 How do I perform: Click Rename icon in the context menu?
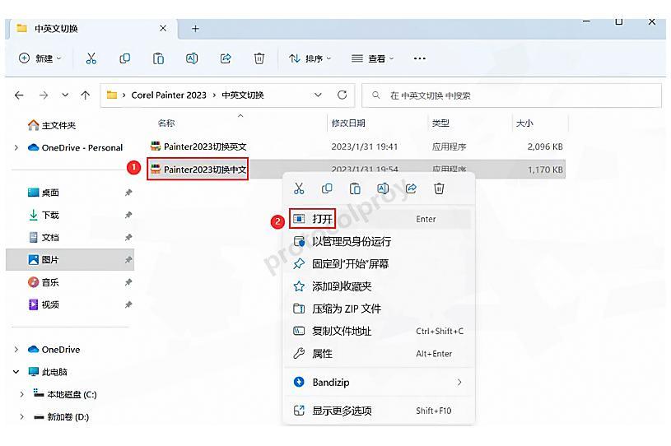383,188
